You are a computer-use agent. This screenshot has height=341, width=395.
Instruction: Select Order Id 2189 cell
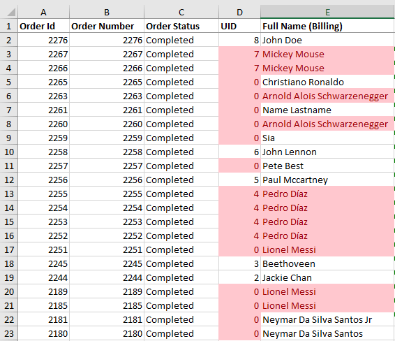(43, 291)
